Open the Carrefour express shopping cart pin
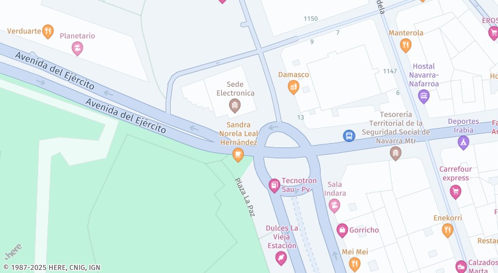 pyautogui.click(x=455, y=192)
